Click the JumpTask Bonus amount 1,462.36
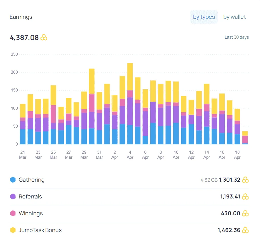 229,230
